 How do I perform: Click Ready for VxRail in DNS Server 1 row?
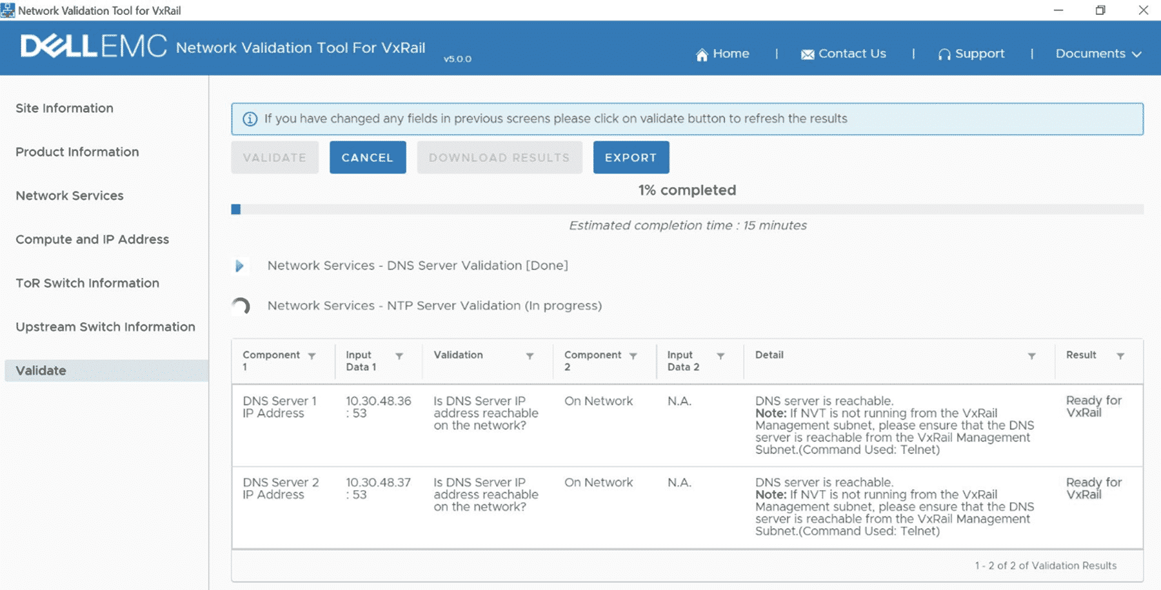1094,406
